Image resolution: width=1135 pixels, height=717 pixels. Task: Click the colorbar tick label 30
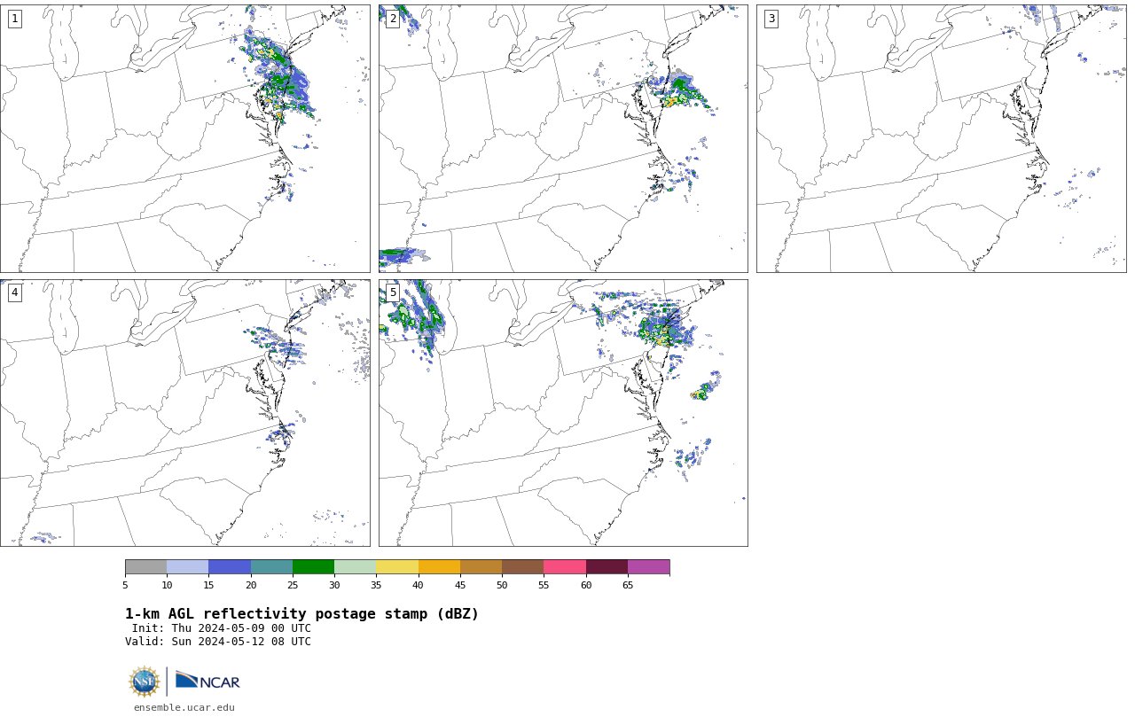pos(334,585)
